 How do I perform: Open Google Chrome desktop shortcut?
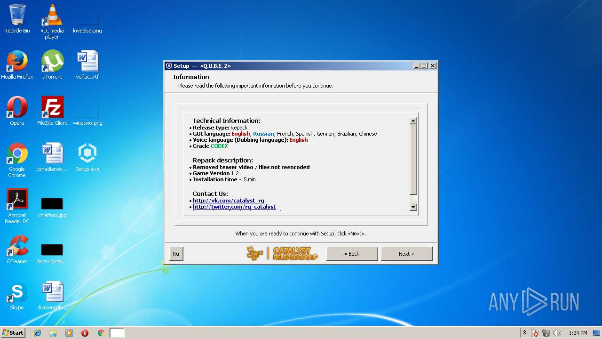tap(17, 160)
